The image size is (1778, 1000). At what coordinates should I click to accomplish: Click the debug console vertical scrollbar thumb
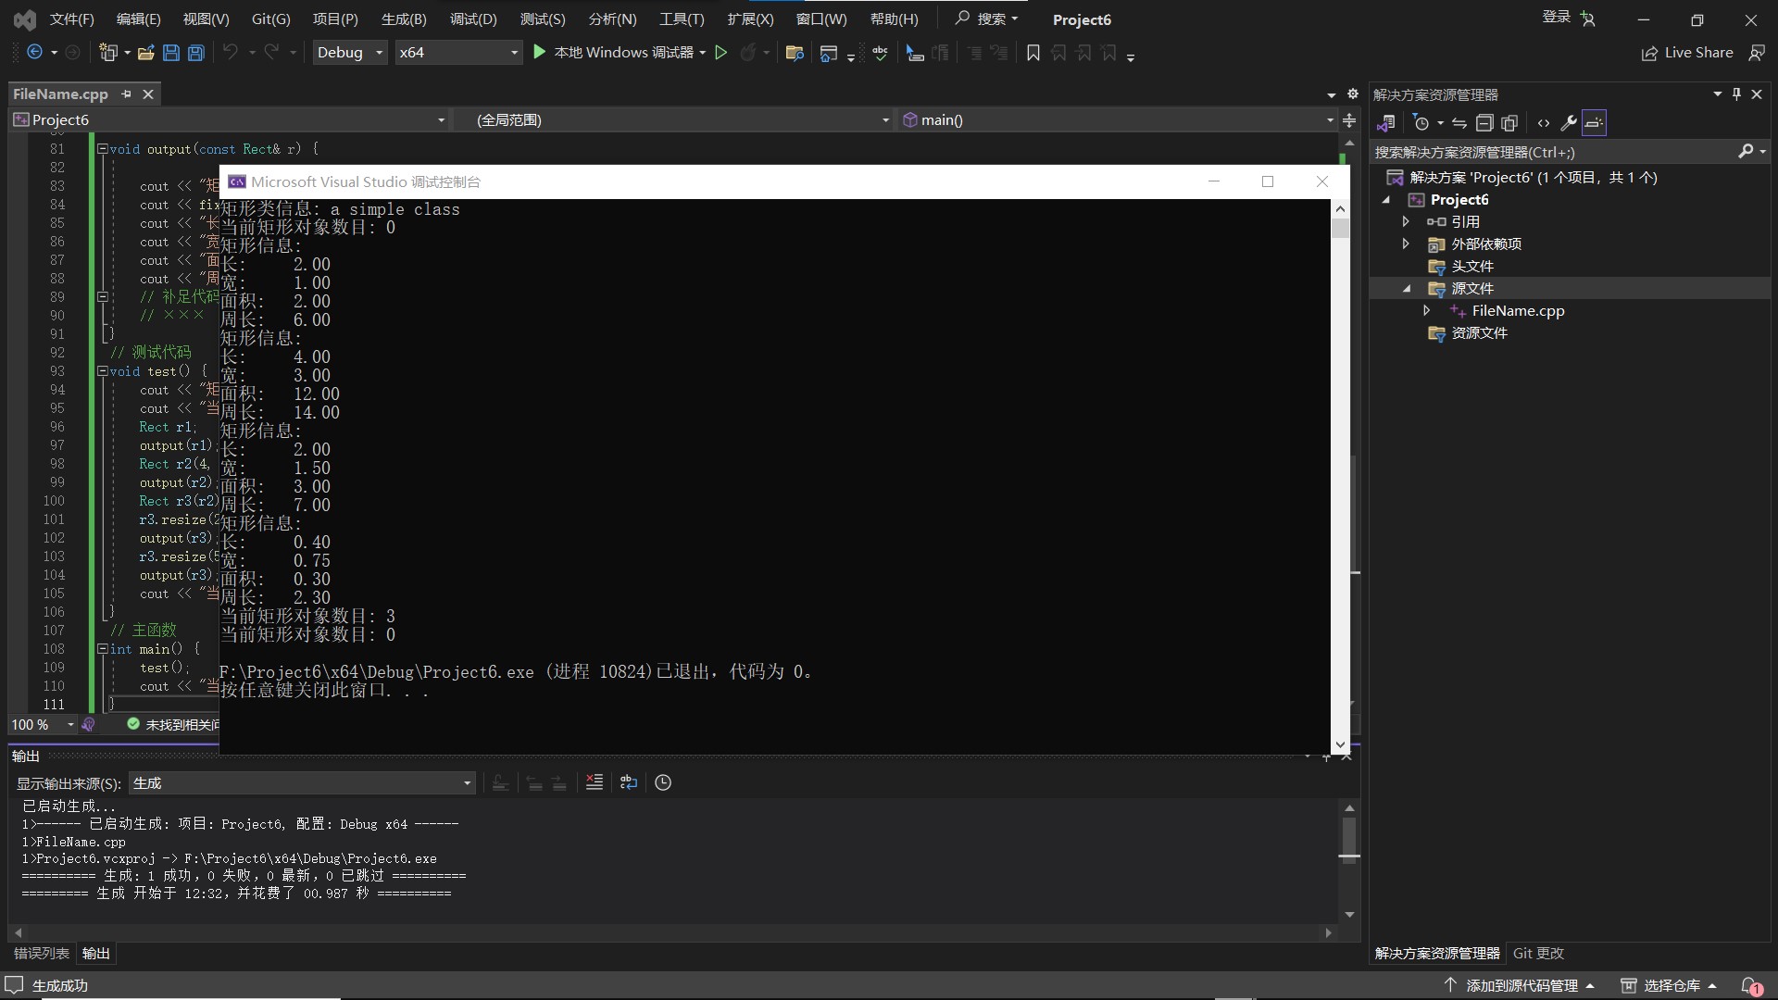(1340, 229)
